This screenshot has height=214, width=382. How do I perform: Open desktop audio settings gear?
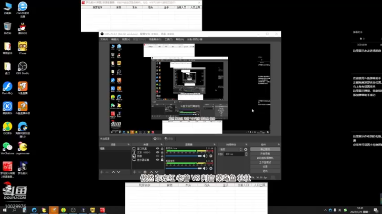pyautogui.click(x=211, y=168)
